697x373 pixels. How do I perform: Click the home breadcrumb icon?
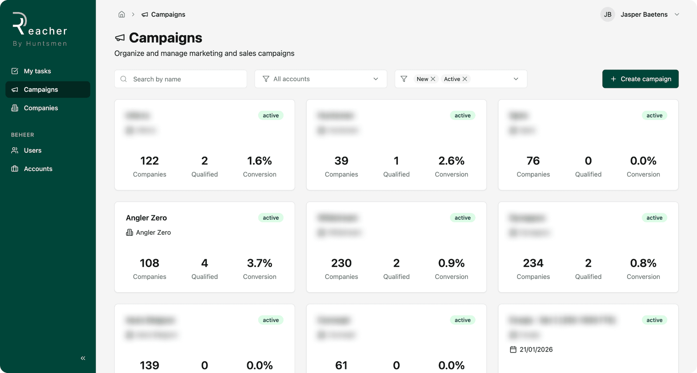(122, 15)
